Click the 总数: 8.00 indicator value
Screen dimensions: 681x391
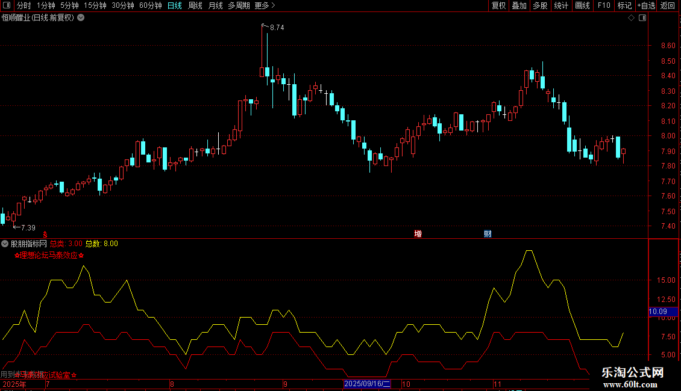coord(102,244)
